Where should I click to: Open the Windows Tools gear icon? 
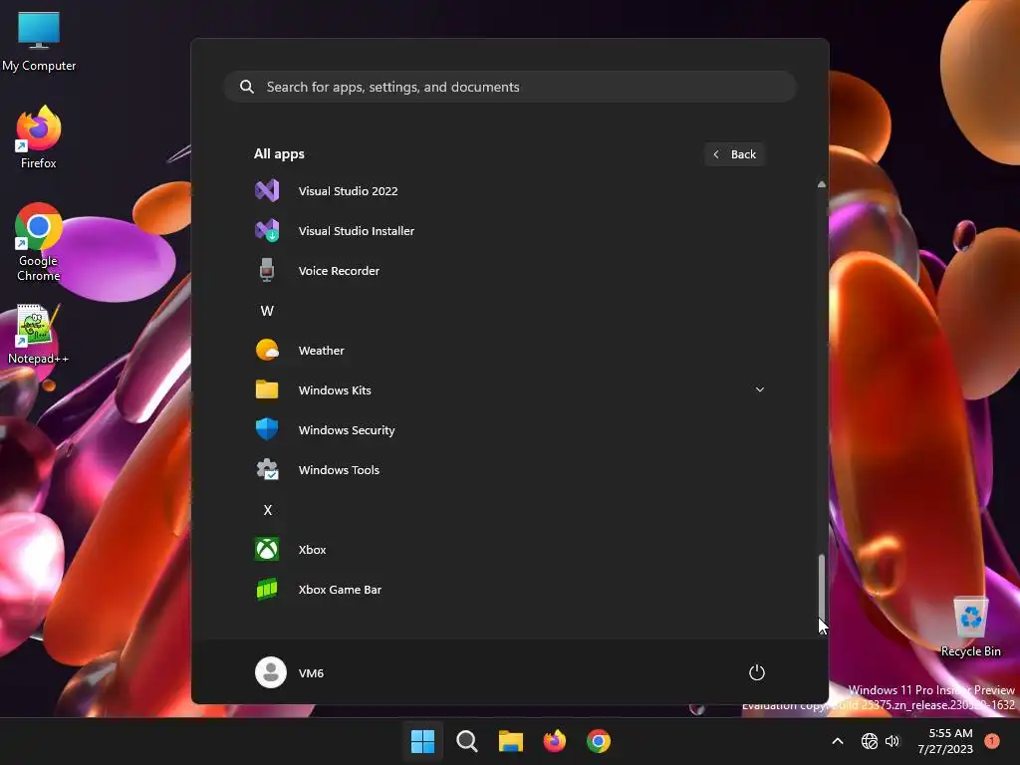tap(267, 469)
